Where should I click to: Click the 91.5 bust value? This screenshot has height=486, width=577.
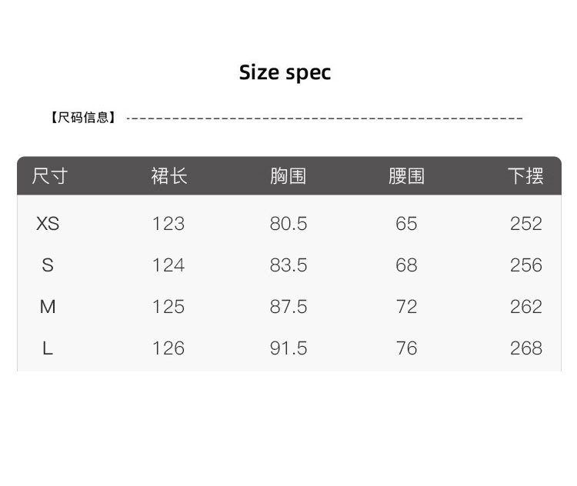(x=288, y=348)
